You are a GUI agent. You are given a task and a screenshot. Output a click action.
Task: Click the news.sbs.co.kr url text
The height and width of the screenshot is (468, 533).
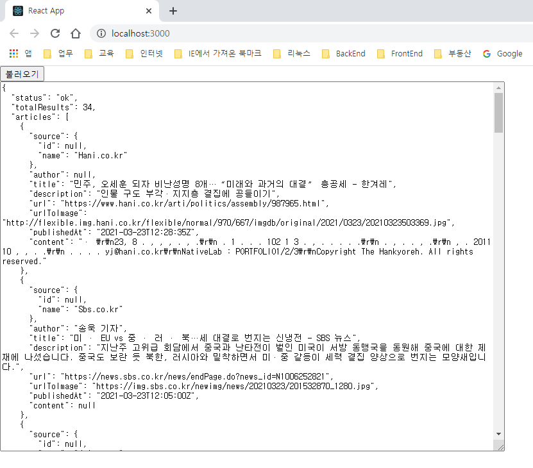(182, 376)
